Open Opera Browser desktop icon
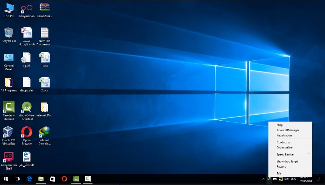The width and height of the screenshot is (325, 185). 27,134
